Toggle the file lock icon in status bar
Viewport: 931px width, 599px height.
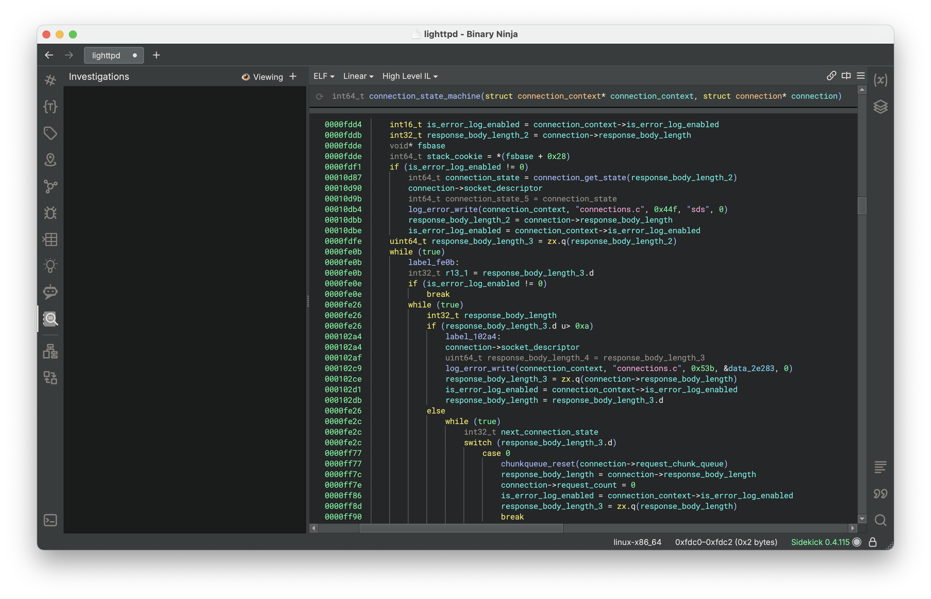(x=873, y=542)
